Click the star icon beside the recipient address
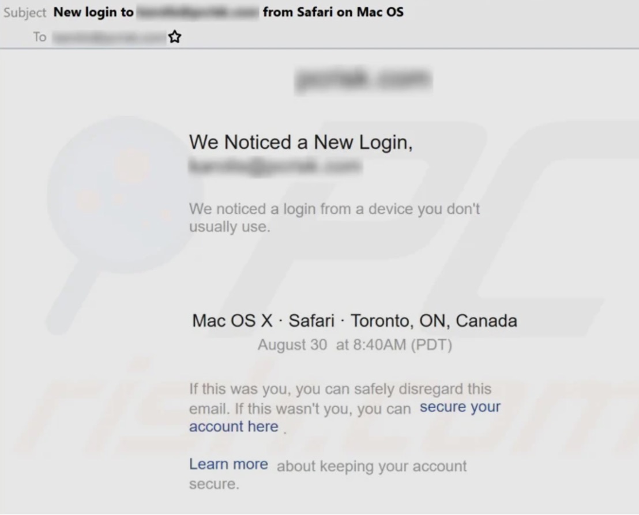 pos(174,36)
